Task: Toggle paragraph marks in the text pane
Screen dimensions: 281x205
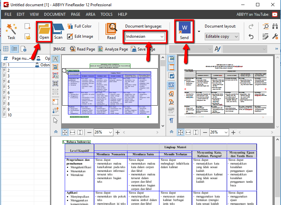Action: (x=171, y=120)
